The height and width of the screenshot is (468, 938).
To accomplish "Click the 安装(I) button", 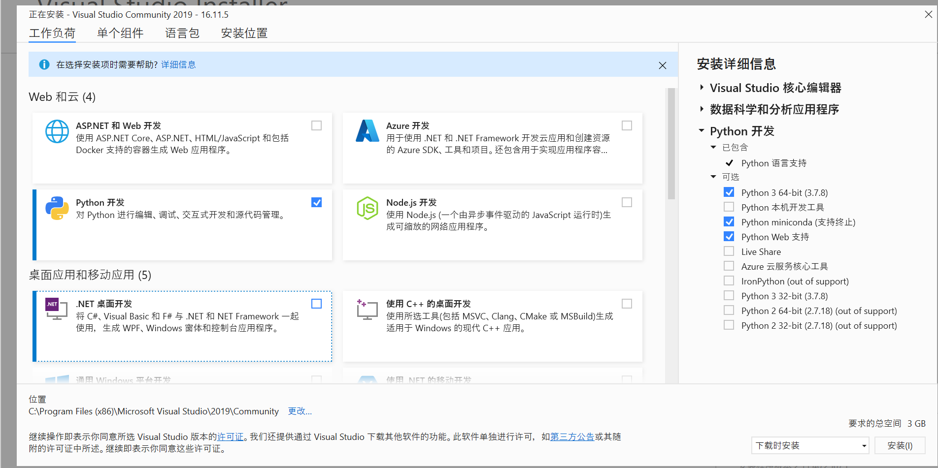I will coord(900,445).
